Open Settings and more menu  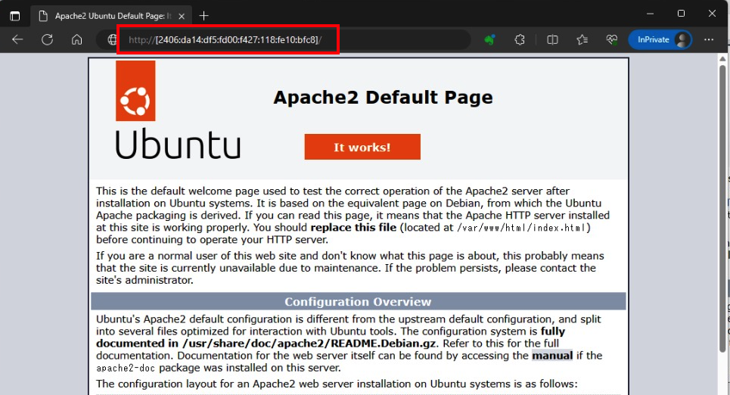click(709, 39)
